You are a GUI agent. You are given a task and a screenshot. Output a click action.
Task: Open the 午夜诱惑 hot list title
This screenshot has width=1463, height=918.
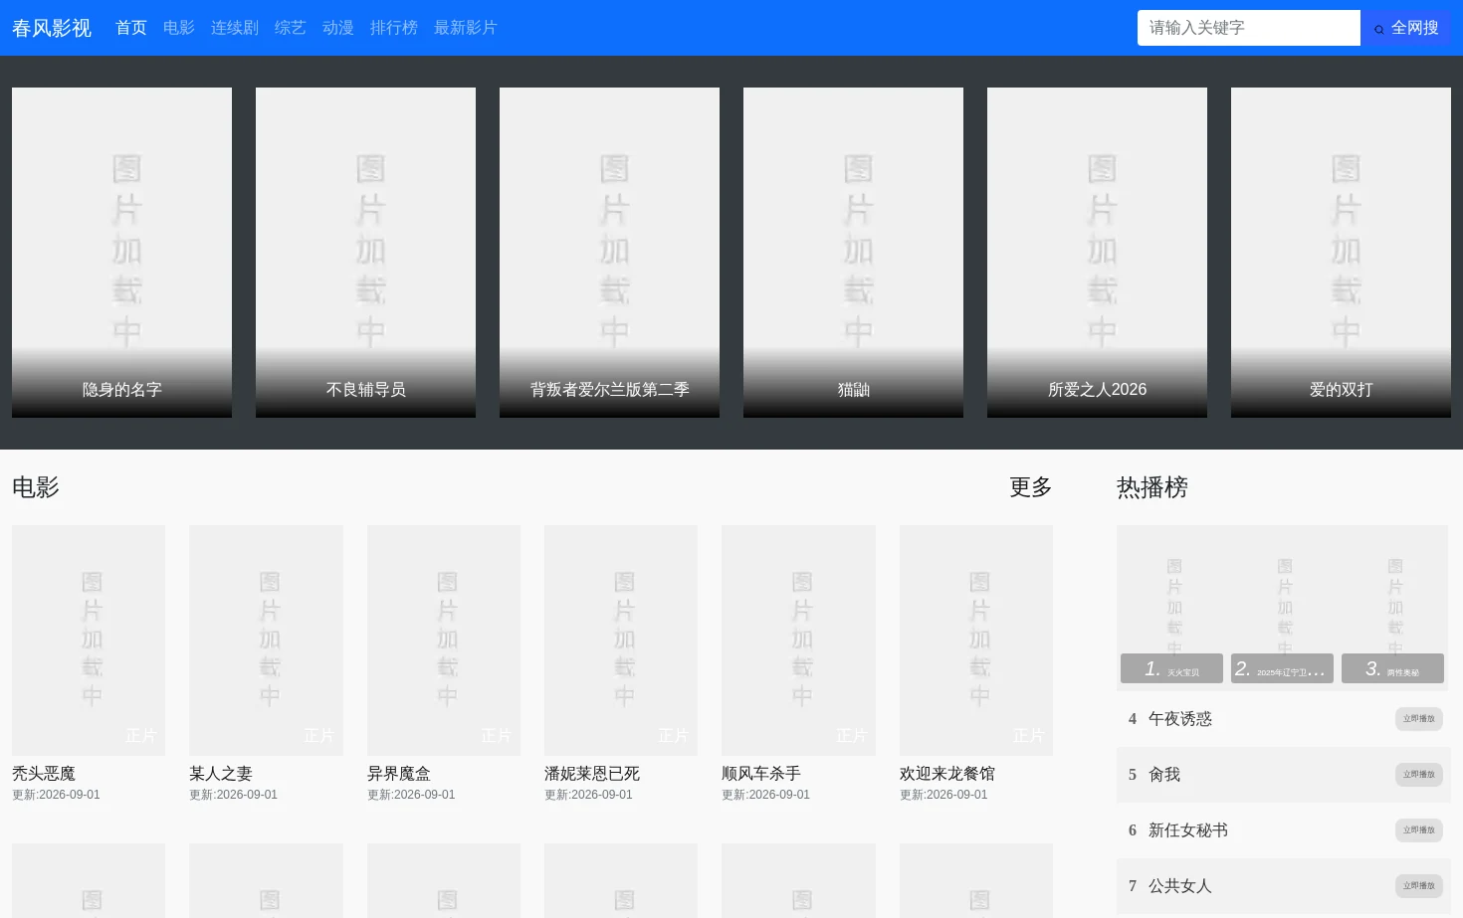pos(1180,719)
